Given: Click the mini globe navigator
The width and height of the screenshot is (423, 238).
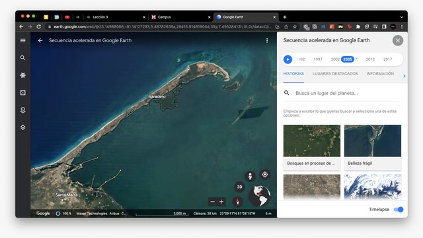Looking at the screenshot, I should coord(260,196).
